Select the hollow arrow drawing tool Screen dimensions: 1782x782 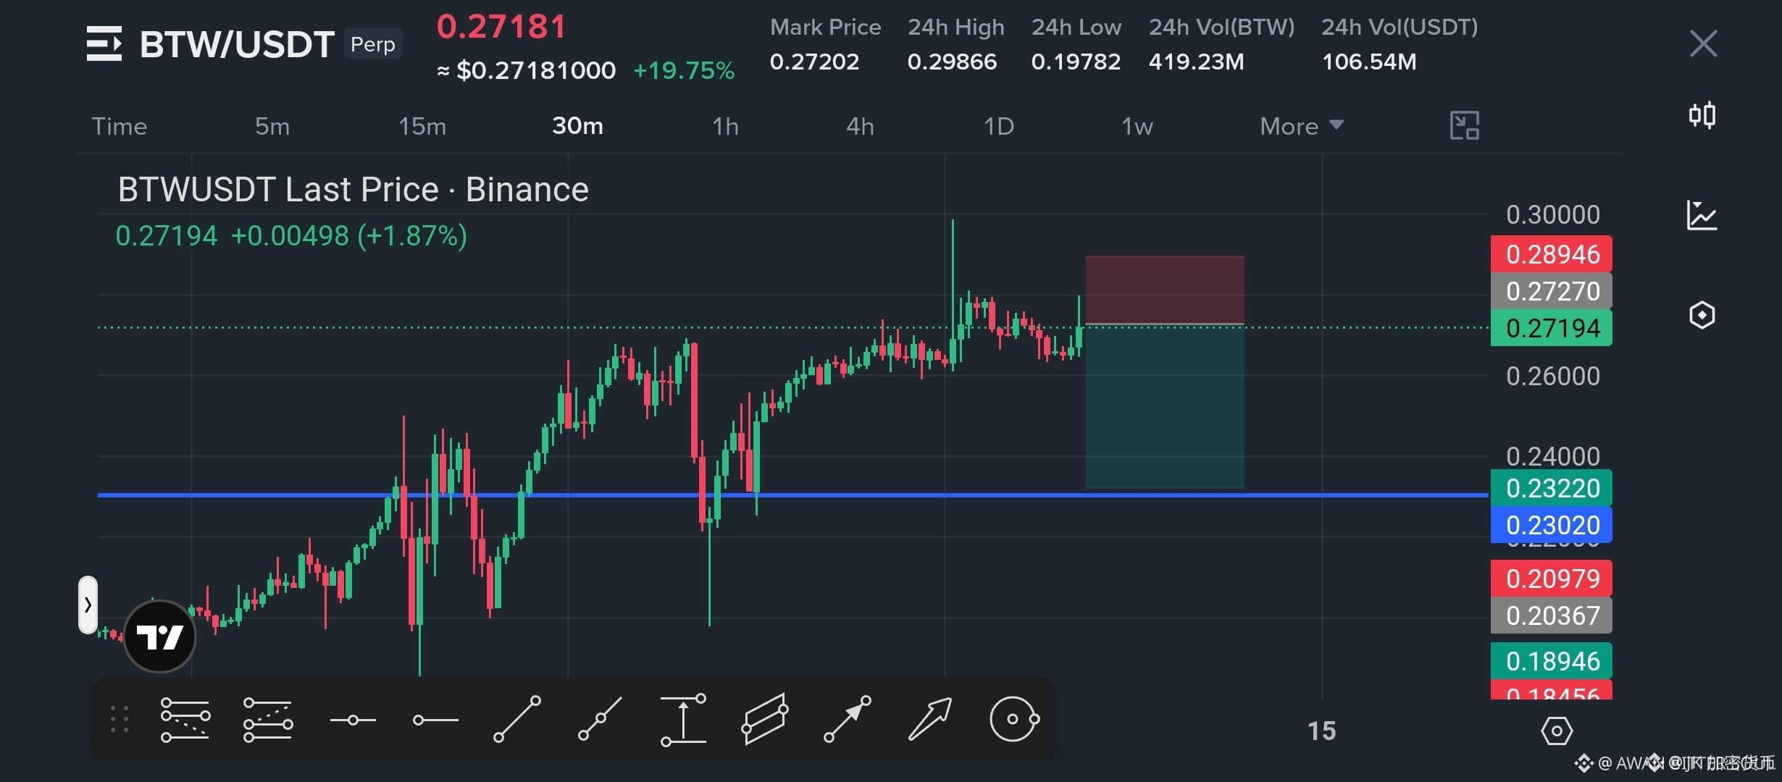click(x=930, y=719)
